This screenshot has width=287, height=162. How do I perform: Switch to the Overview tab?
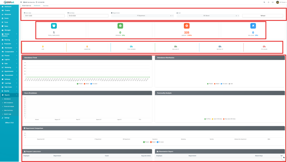tap(46, 6)
